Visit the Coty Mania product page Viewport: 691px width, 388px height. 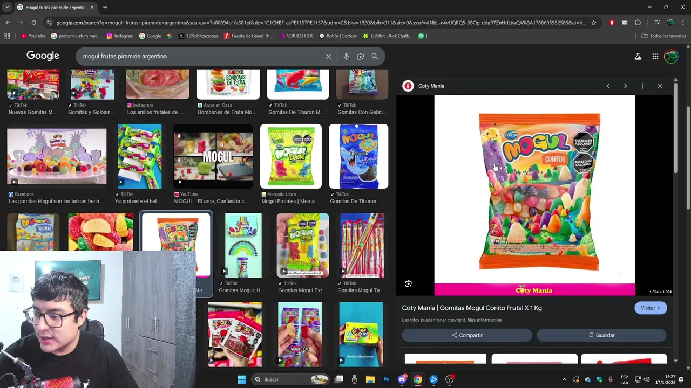tap(651, 308)
